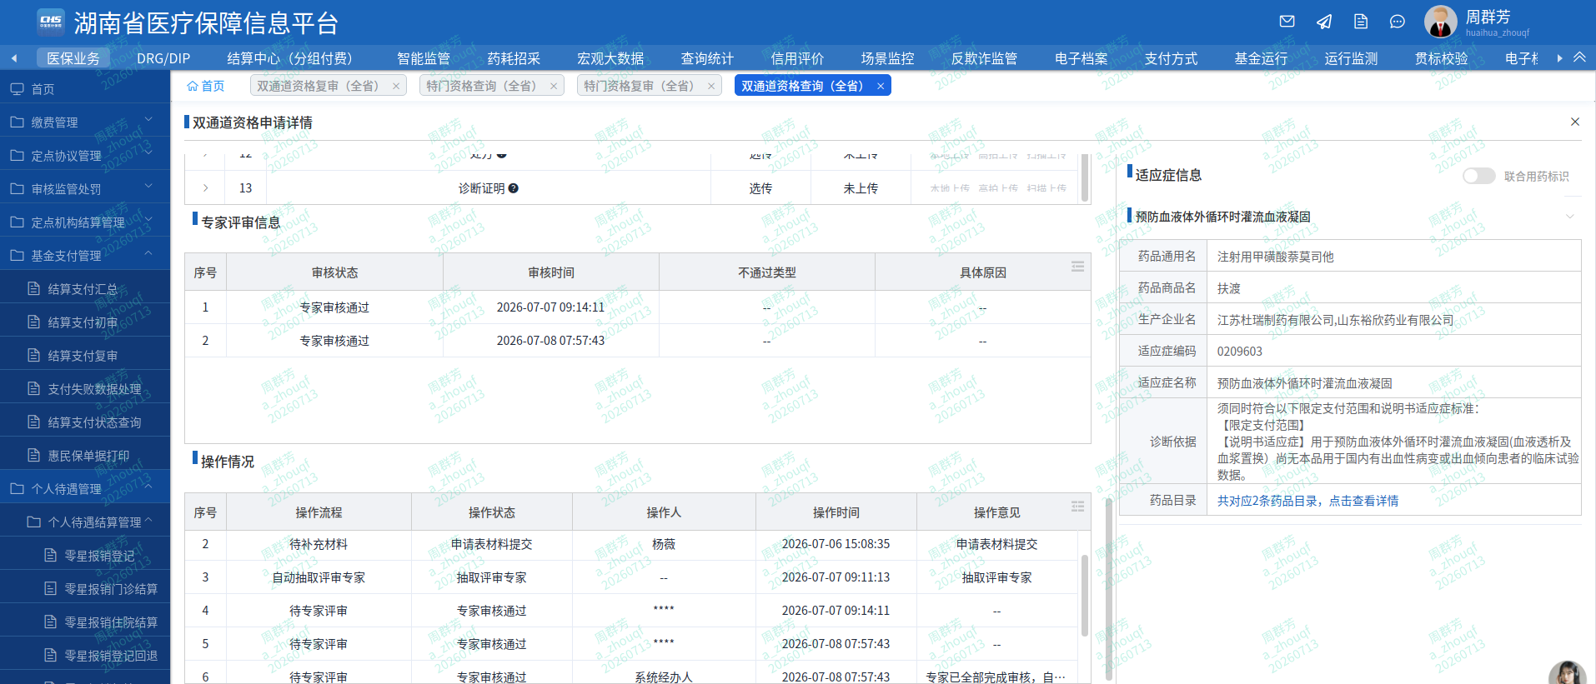Open 零星报销登记 page
1596x684 pixels.
85,556
